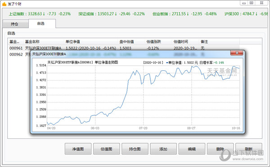Open the 估值图 chart button

(x=106, y=149)
